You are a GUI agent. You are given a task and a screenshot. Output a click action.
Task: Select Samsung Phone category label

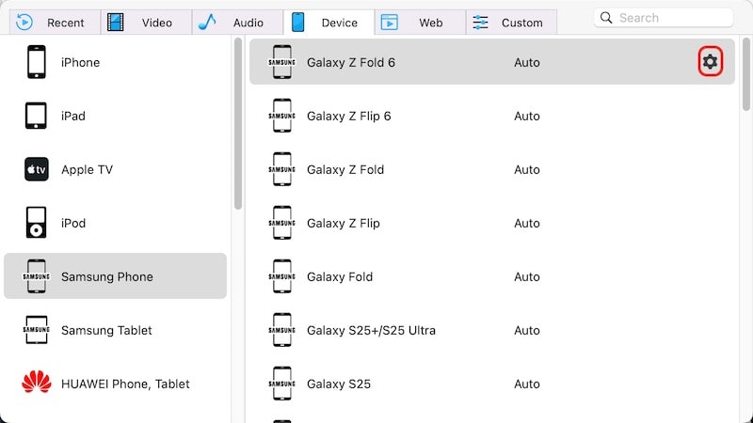(x=106, y=276)
